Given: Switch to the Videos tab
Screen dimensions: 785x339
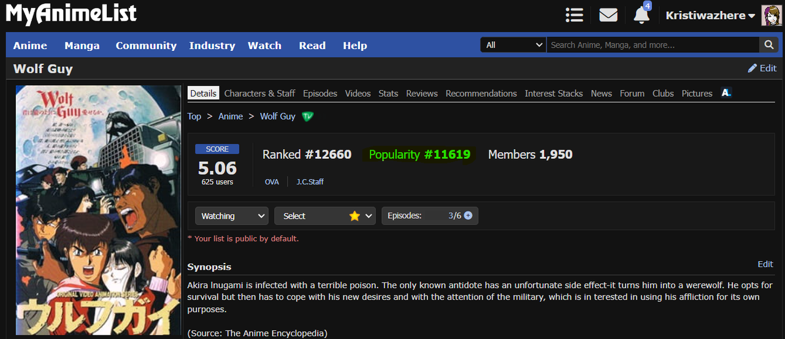Looking at the screenshot, I should 358,93.
